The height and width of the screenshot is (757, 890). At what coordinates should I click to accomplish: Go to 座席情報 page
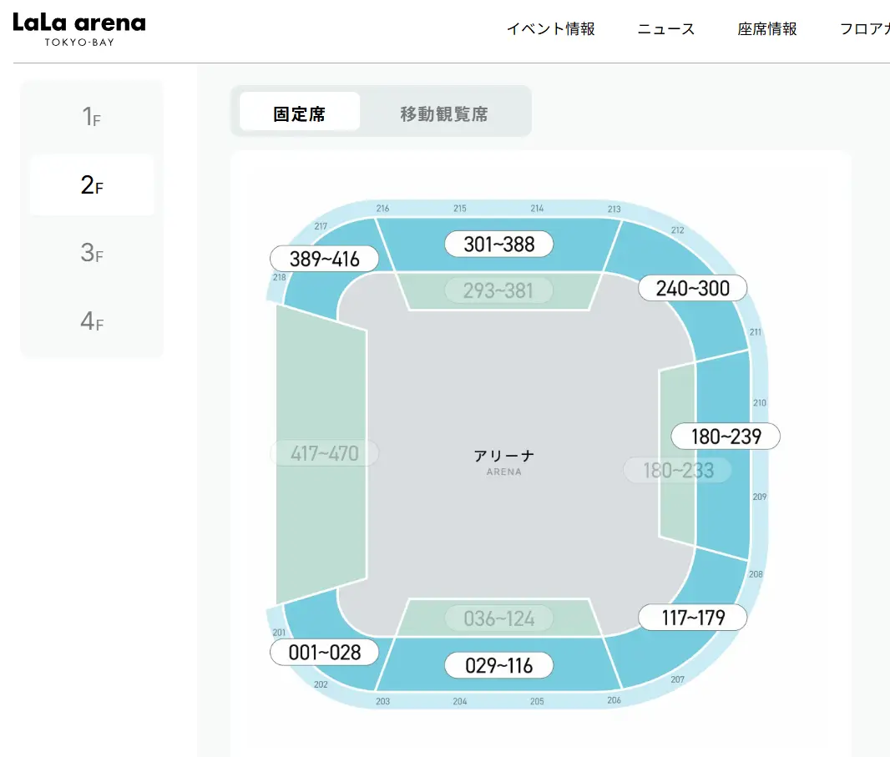pyautogui.click(x=767, y=29)
